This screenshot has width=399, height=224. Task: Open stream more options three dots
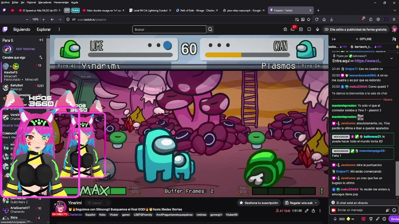pyautogui.click(x=320, y=211)
